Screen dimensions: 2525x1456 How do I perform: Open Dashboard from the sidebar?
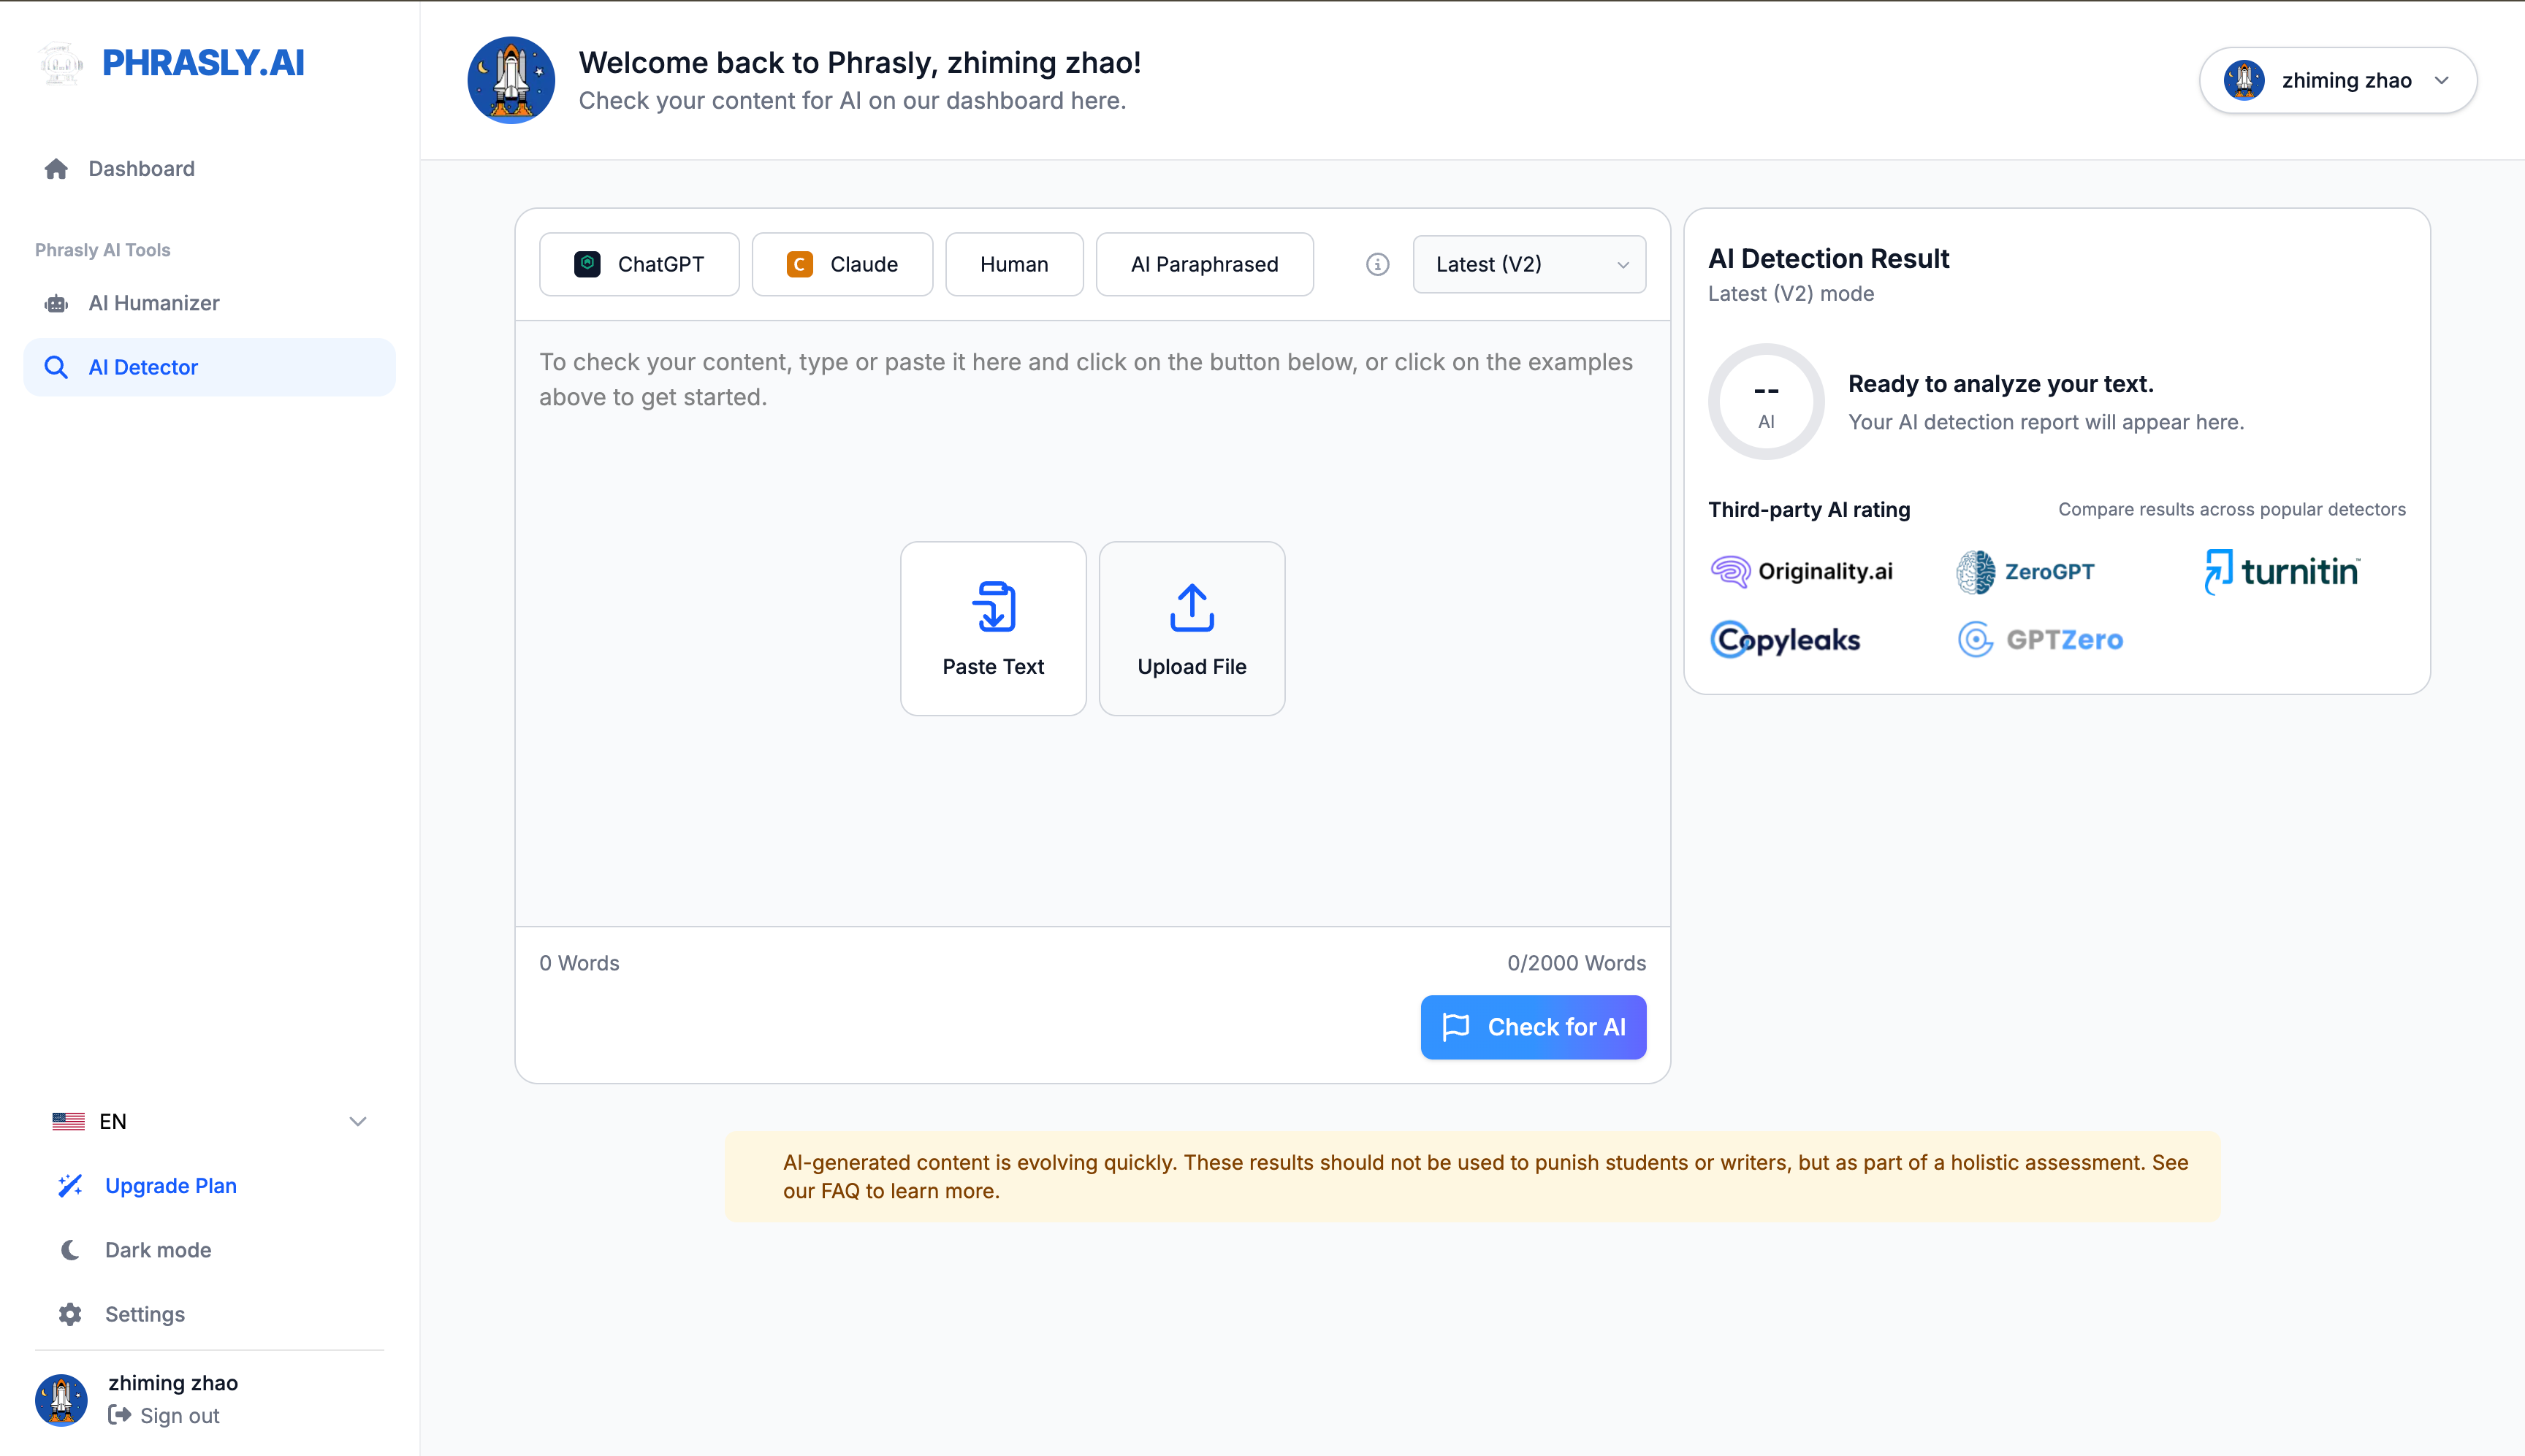(x=141, y=168)
